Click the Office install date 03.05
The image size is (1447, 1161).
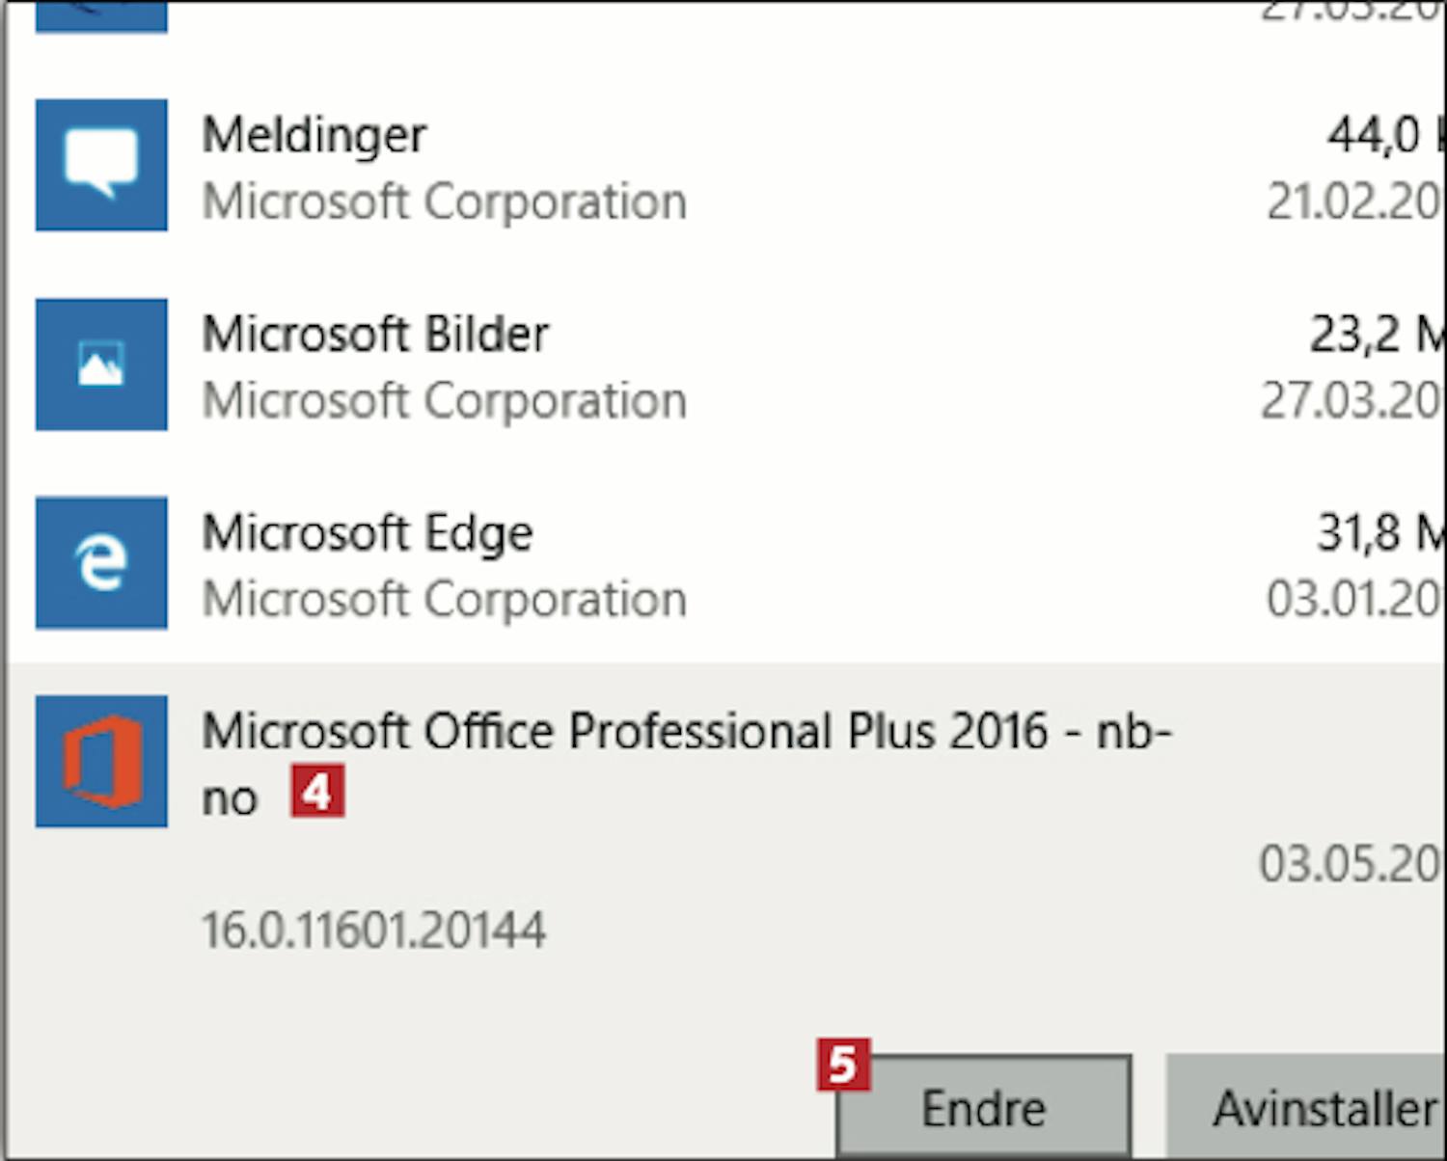click(x=1351, y=863)
